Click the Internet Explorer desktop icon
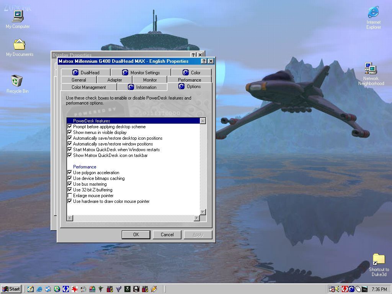Screen dimensions: 392x294 373,13
